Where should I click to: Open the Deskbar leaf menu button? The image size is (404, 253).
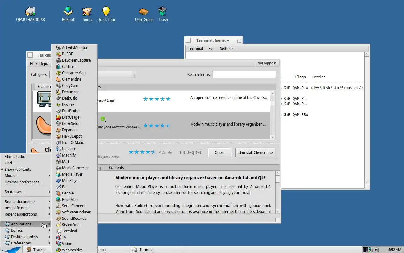point(11,250)
